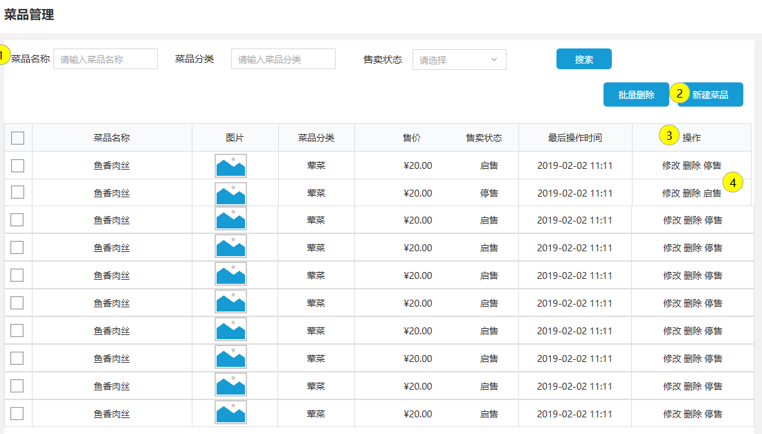
Task: Click the dish image icon in the first row
Action: [x=230, y=165]
